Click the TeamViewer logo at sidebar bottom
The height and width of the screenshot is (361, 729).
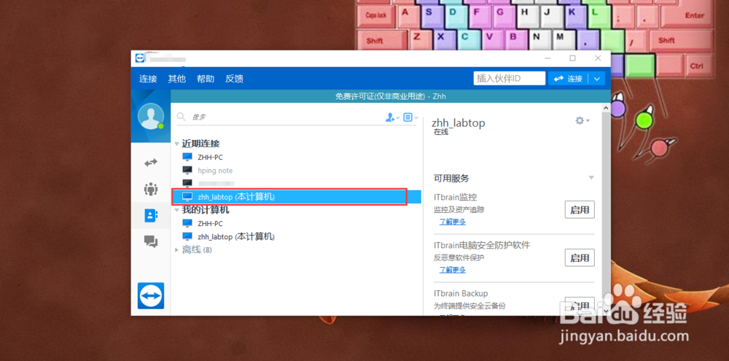tap(151, 295)
